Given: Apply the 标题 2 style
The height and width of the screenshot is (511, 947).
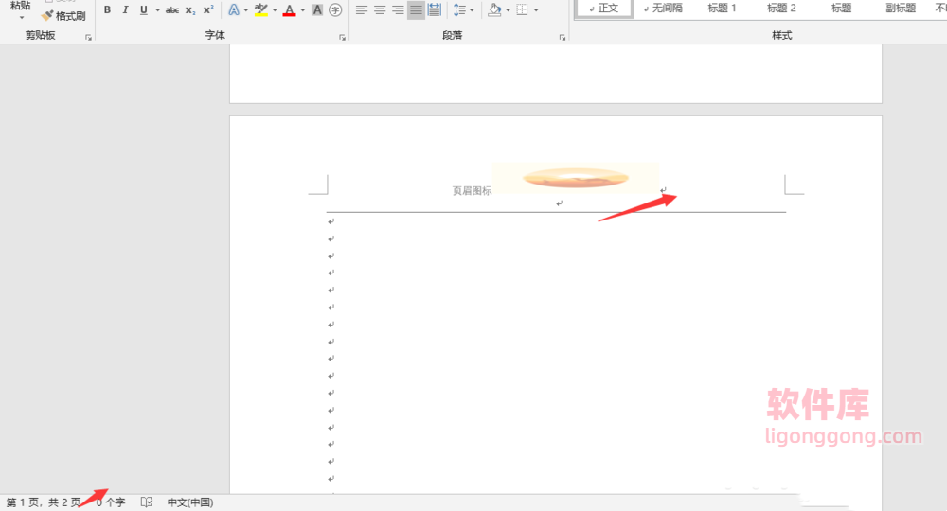Looking at the screenshot, I should click(x=781, y=9).
